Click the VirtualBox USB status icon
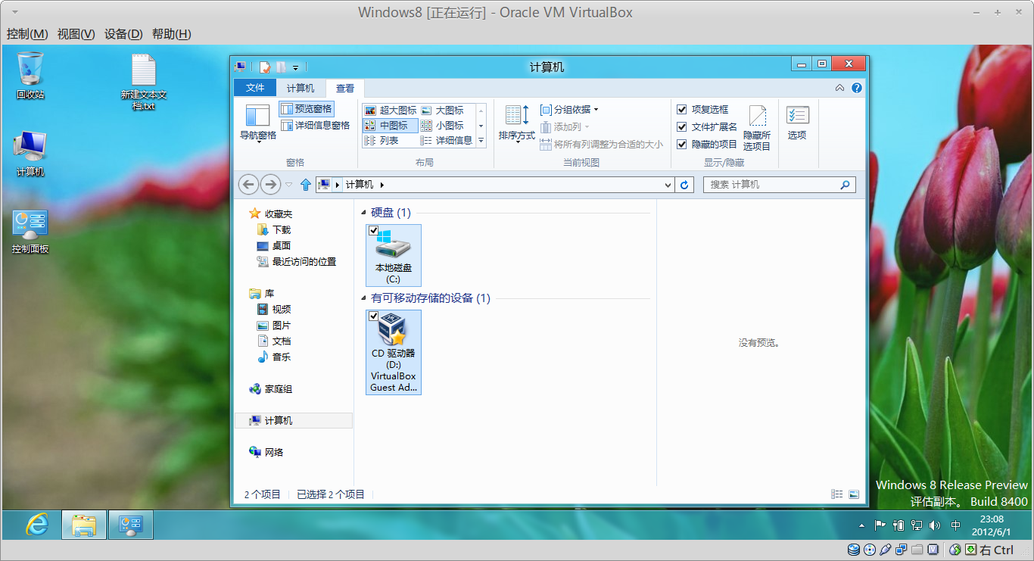 (x=885, y=550)
